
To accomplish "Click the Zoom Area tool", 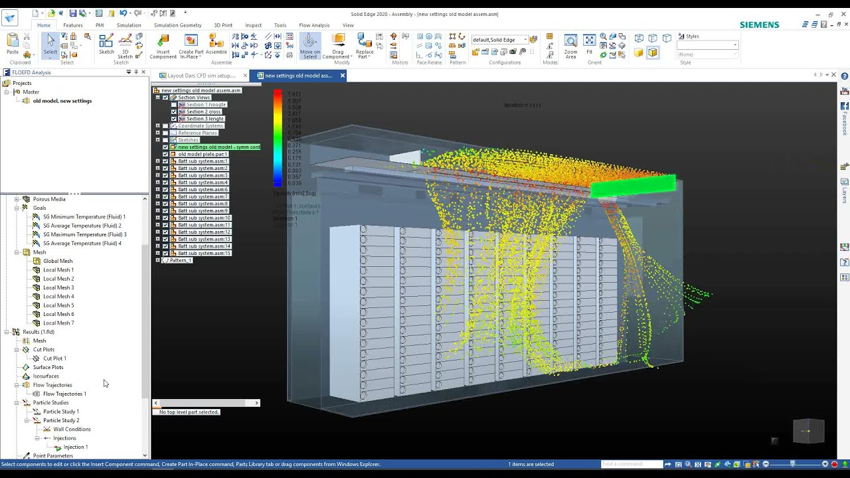I will [x=570, y=46].
